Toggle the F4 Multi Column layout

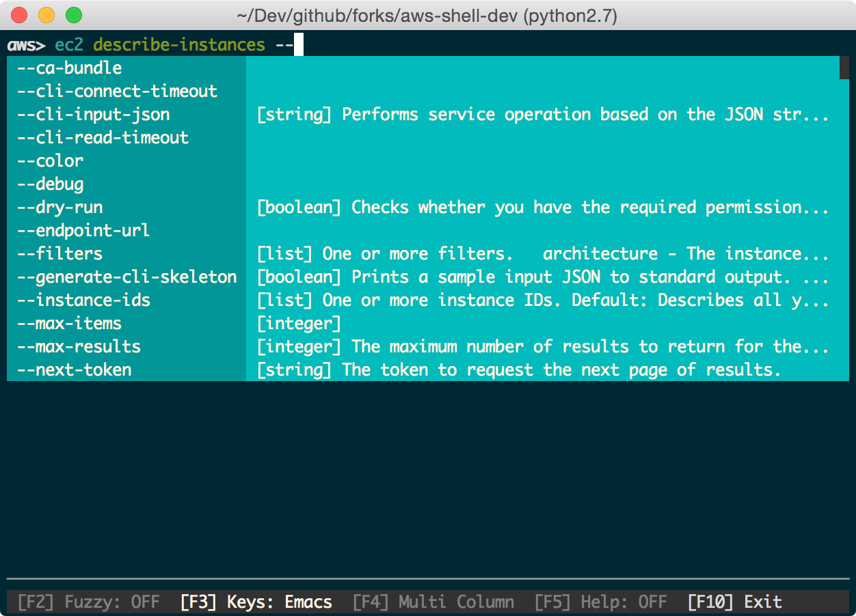[x=433, y=602]
